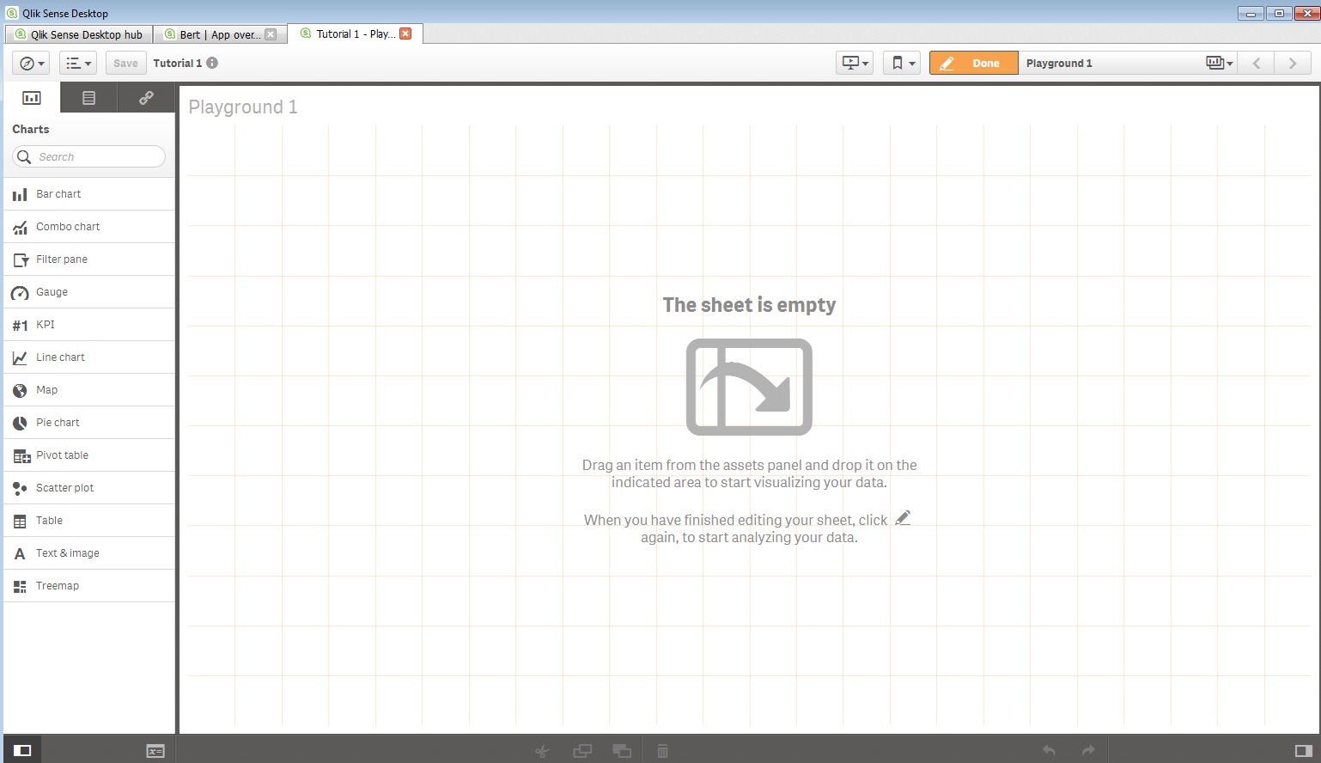The width and height of the screenshot is (1321, 763).
Task: Open the bookmarks dropdown
Action: tap(902, 63)
